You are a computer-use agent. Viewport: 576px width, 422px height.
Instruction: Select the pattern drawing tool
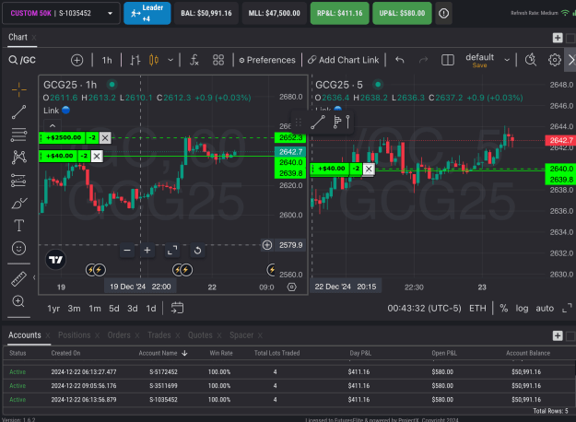coord(18,158)
